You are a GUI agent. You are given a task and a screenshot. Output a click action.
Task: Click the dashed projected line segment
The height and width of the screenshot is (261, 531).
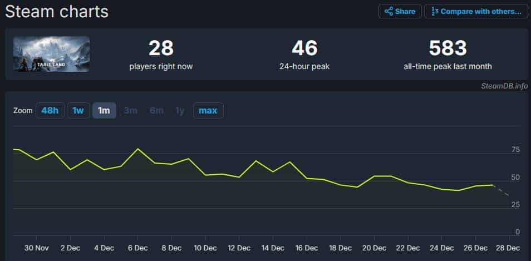pyautogui.click(x=501, y=190)
